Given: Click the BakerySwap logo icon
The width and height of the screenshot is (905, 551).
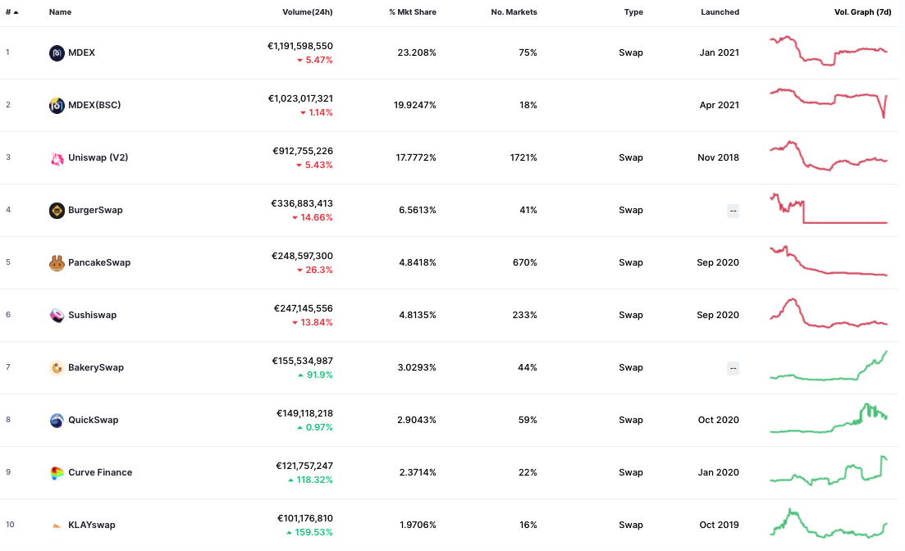Looking at the screenshot, I should [57, 368].
